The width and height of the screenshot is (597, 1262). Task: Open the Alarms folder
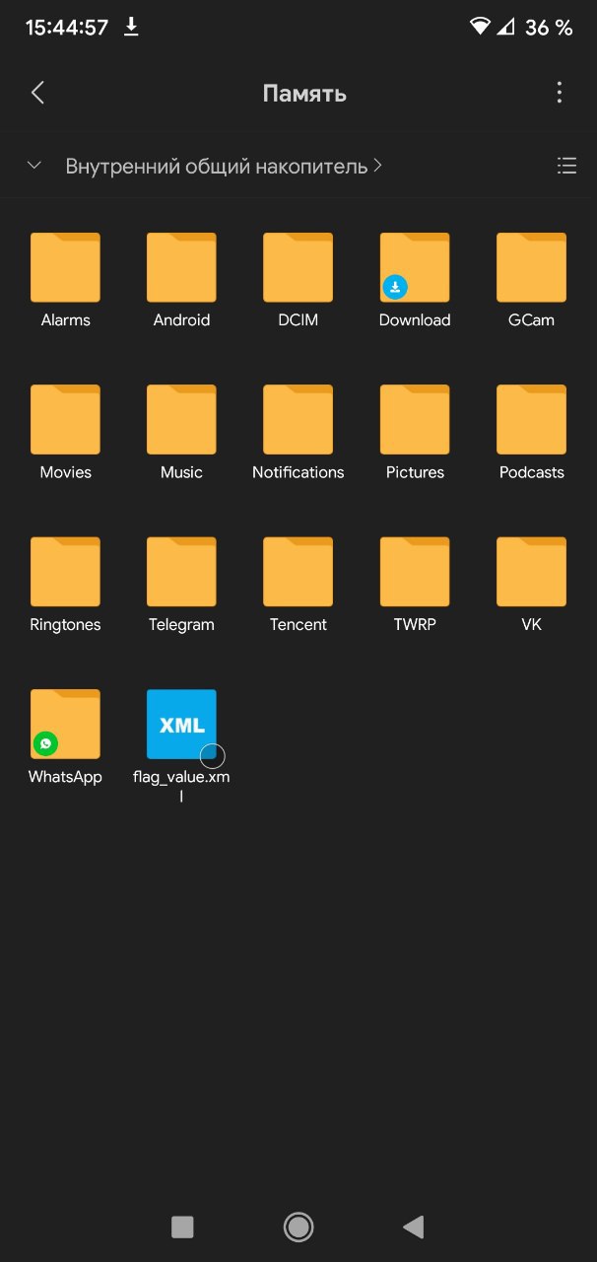[65, 267]
